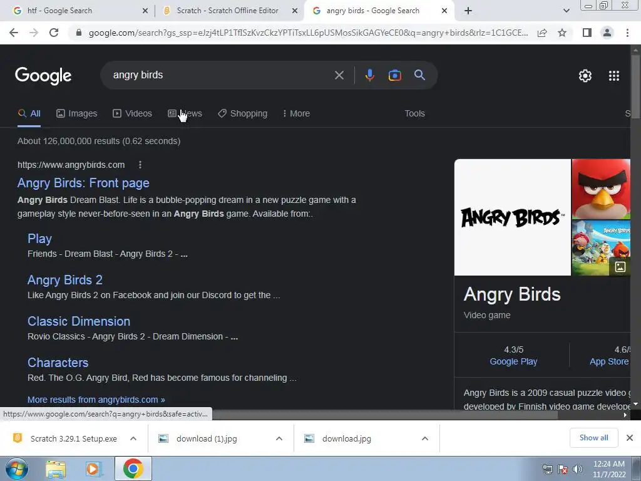Open the volume speaker tray icon
This screenshot has width=641, height=481.
[x=578, y=469]
